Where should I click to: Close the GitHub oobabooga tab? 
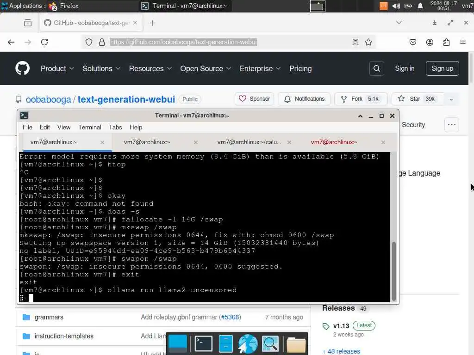135,23
